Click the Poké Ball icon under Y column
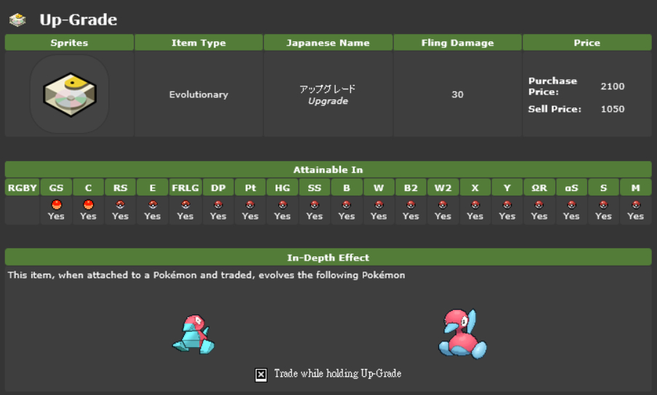This screenshot has width=657, height=395. (x=507, y=205)
